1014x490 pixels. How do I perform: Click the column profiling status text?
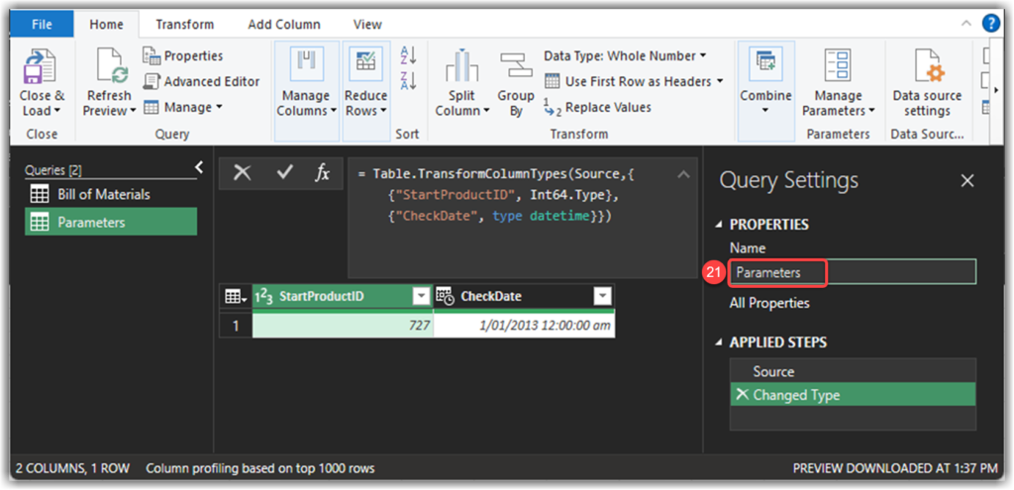coord(260,468)
